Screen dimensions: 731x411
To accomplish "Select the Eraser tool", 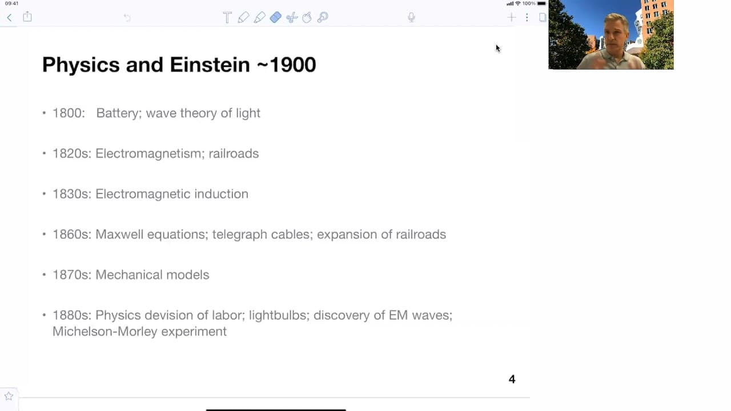I will (275, 18).
